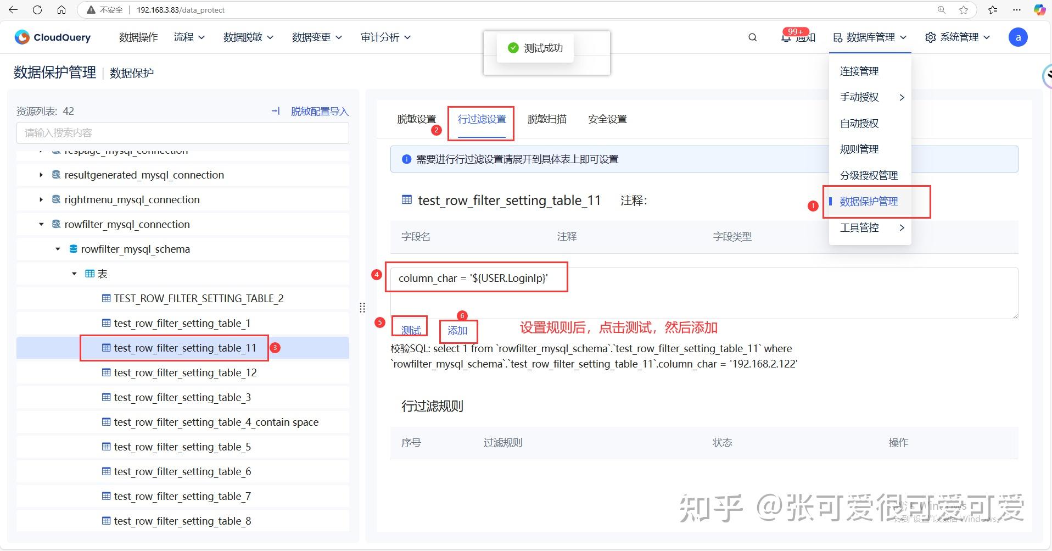The width and height of the screenshot is (1052, 551).
Task: Refresh the page using the browser reload icon
Action: [37, 9]
